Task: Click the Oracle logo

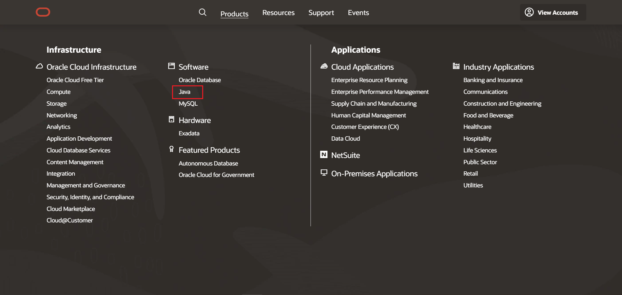Action: [x=43, y=12]
